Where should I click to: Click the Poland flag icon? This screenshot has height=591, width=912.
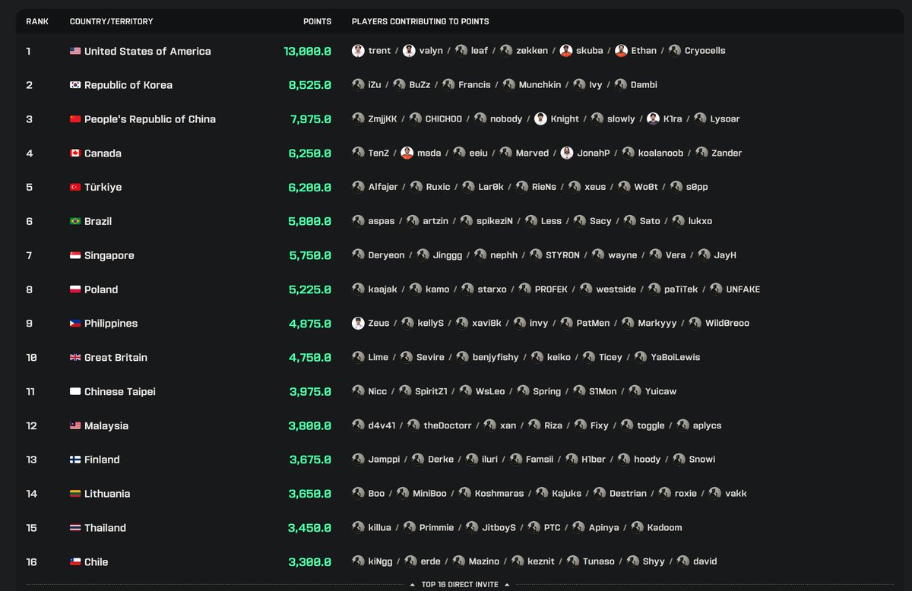coord(74,289)
